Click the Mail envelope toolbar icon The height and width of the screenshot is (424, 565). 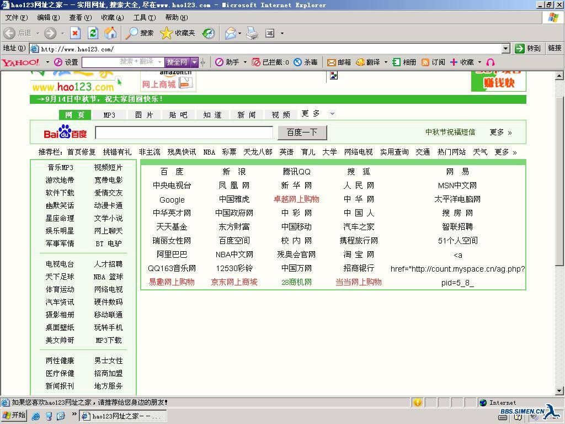230,33
